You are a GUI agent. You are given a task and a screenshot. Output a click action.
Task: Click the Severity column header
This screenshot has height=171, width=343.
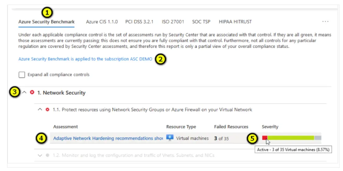click(270, 127)
